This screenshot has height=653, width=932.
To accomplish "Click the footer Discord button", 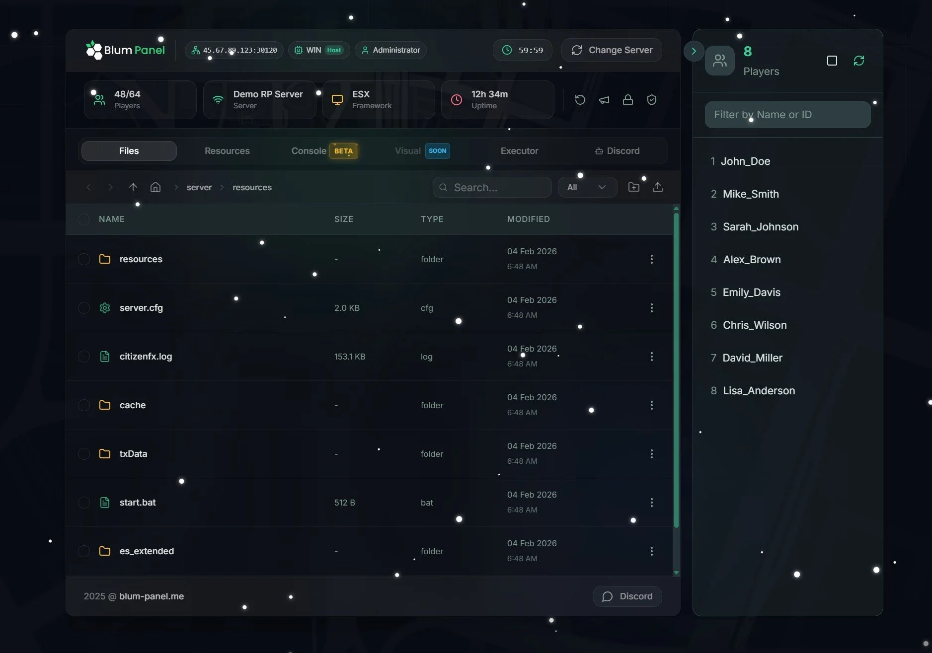I will click(627, 596).
